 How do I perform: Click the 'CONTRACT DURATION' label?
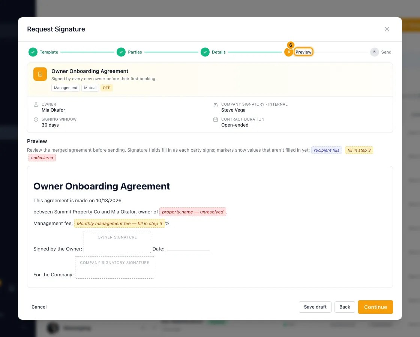point(243,119)
